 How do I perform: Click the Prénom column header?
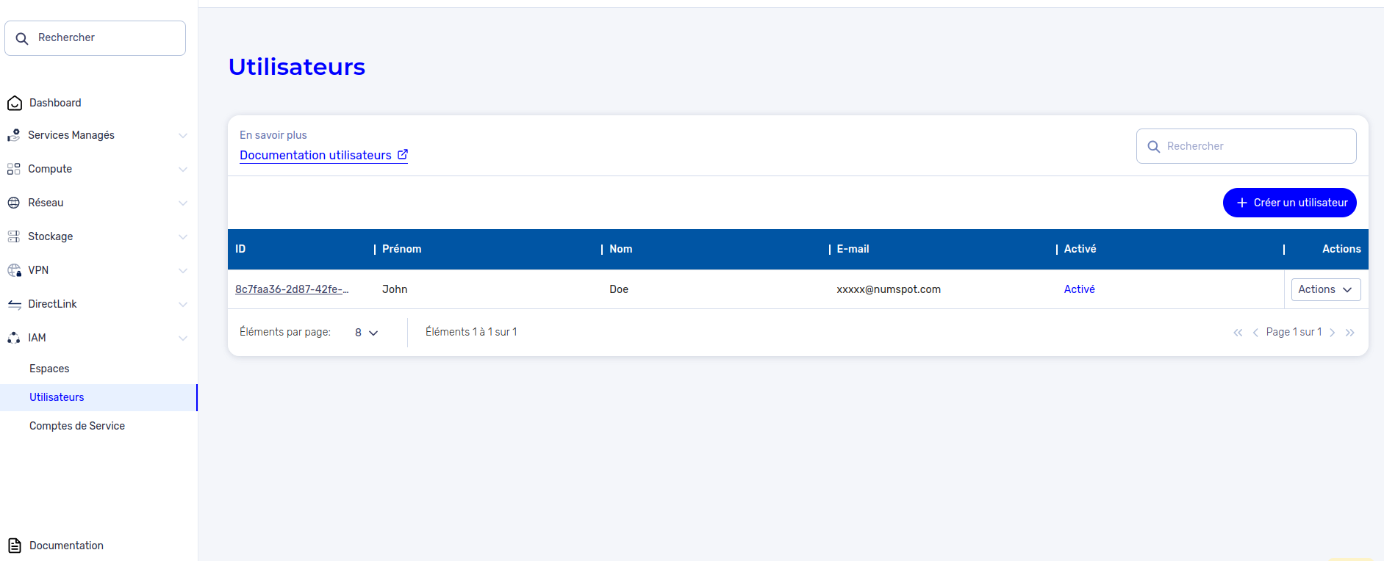[402, 249]
